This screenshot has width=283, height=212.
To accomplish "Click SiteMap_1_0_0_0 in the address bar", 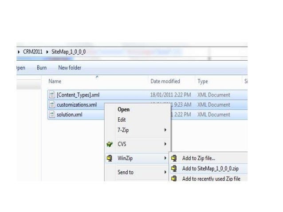I will (69, 52).
